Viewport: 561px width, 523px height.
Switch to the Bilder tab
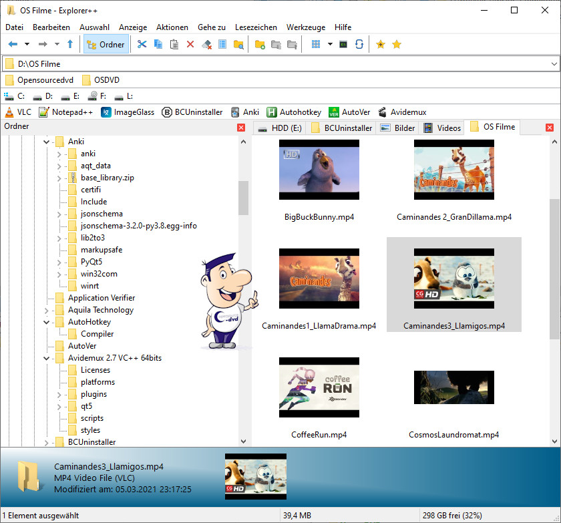tap(397, 128)
